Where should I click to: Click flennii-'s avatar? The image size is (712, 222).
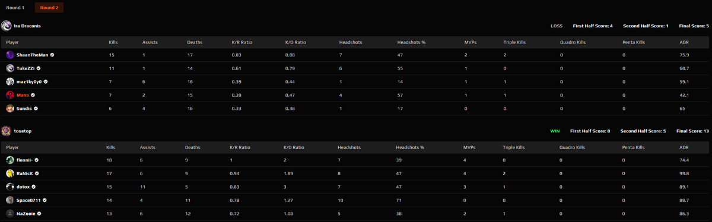(x=10, y=160)
